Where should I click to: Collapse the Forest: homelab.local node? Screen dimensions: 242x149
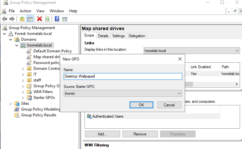(x=5, y=34)
